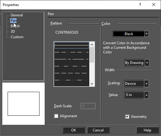161x136 pixels.
Task: Pick the long-dash short-dash line pattern
Action: tap(72, 59)
